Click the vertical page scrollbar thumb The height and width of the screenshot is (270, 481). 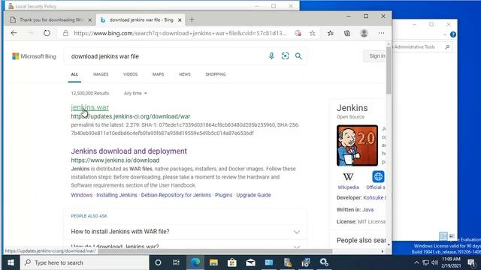point(389,70)
